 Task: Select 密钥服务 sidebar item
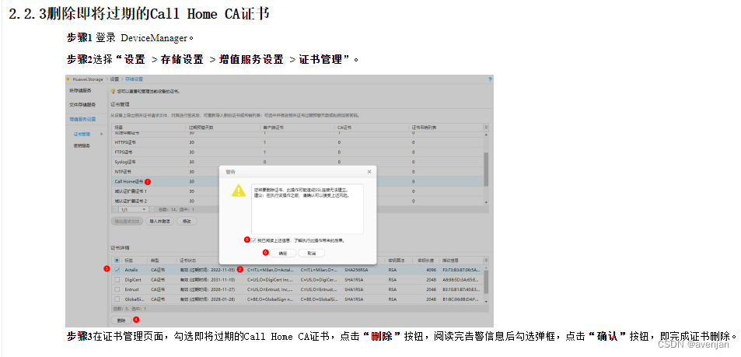(82, 145)
